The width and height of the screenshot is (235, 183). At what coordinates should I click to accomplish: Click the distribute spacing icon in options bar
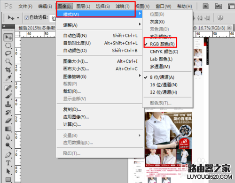point(220,18)
